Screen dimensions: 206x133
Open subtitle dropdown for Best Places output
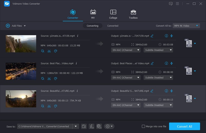coord(158,78)
